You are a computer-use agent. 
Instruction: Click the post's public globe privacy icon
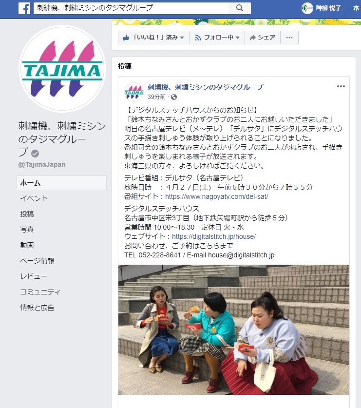tap(174, 97)
